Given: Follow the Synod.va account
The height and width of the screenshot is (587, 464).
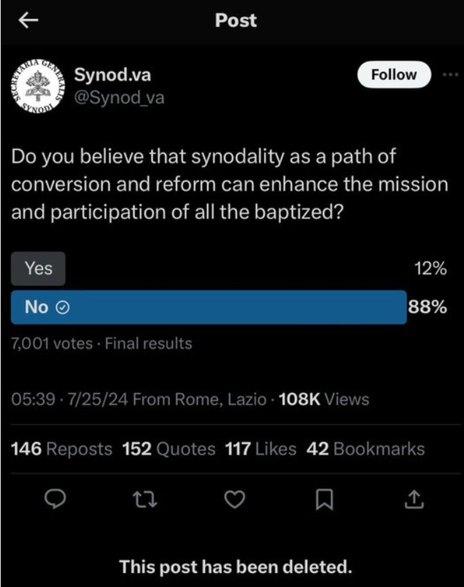Looking at the screenshot, I should point(394,75).
